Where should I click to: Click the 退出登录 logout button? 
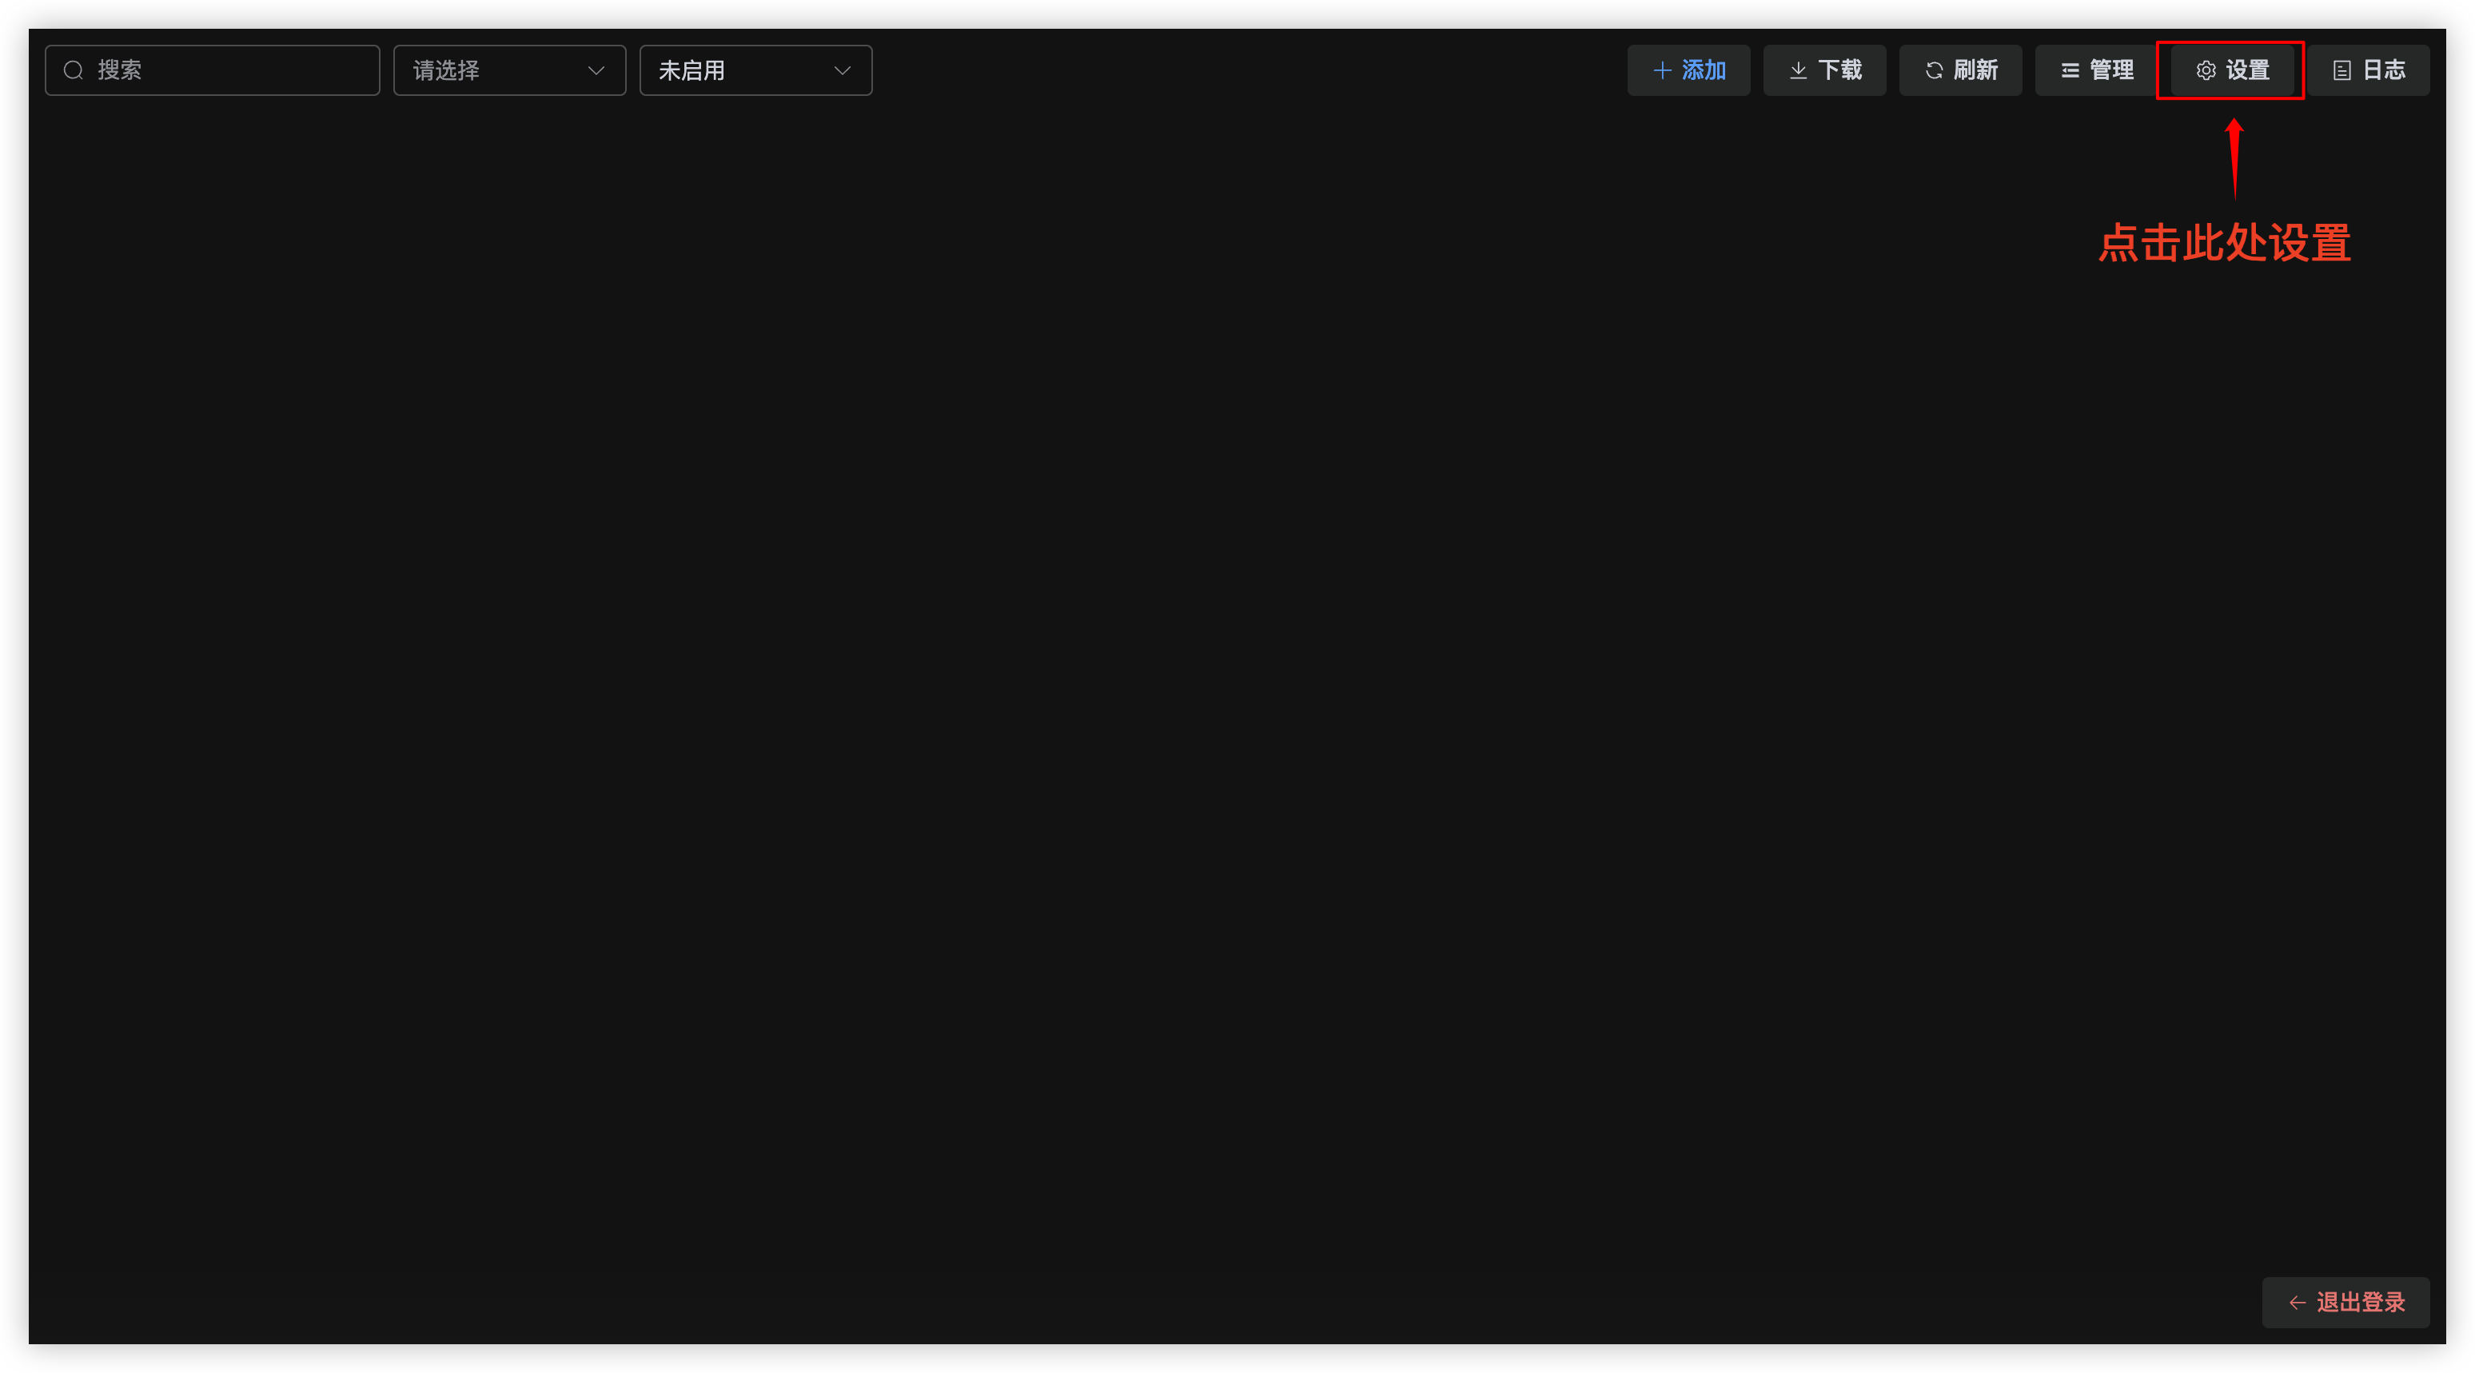[2345, 1302]
